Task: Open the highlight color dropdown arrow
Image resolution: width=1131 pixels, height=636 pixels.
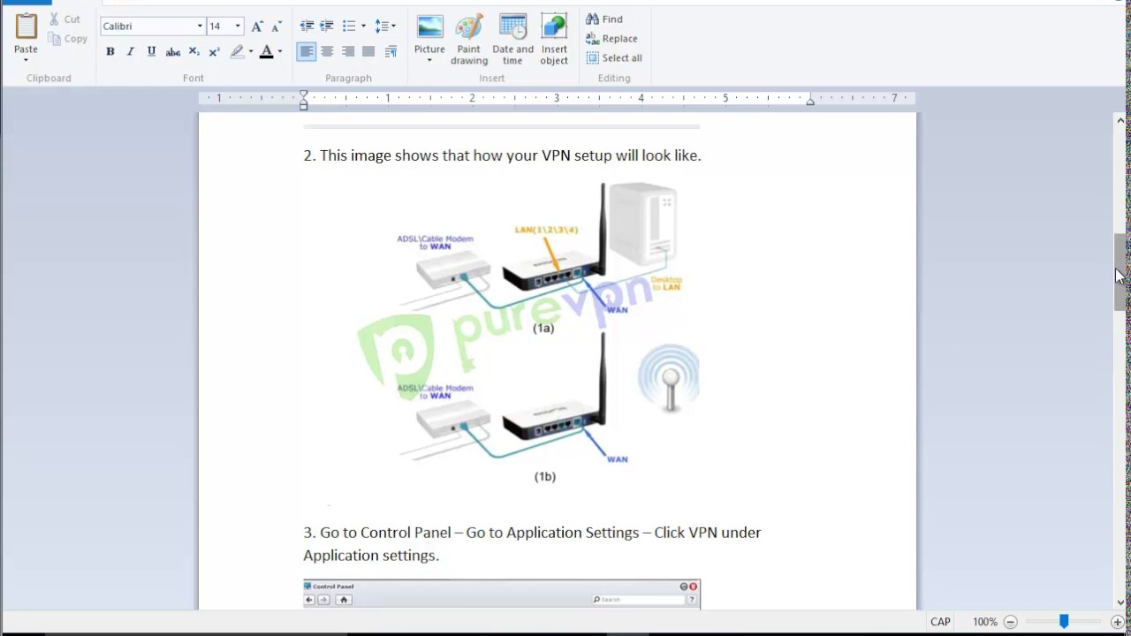Action: 251,52
